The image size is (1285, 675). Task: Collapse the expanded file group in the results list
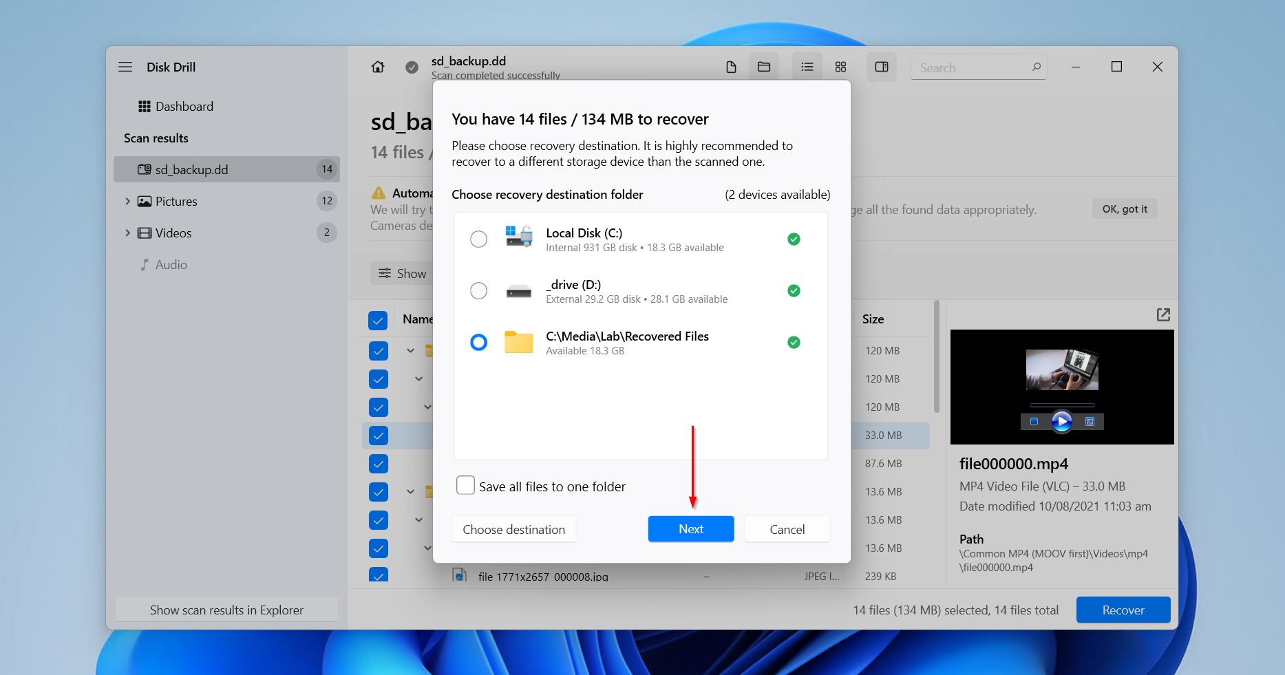point(410,350)
